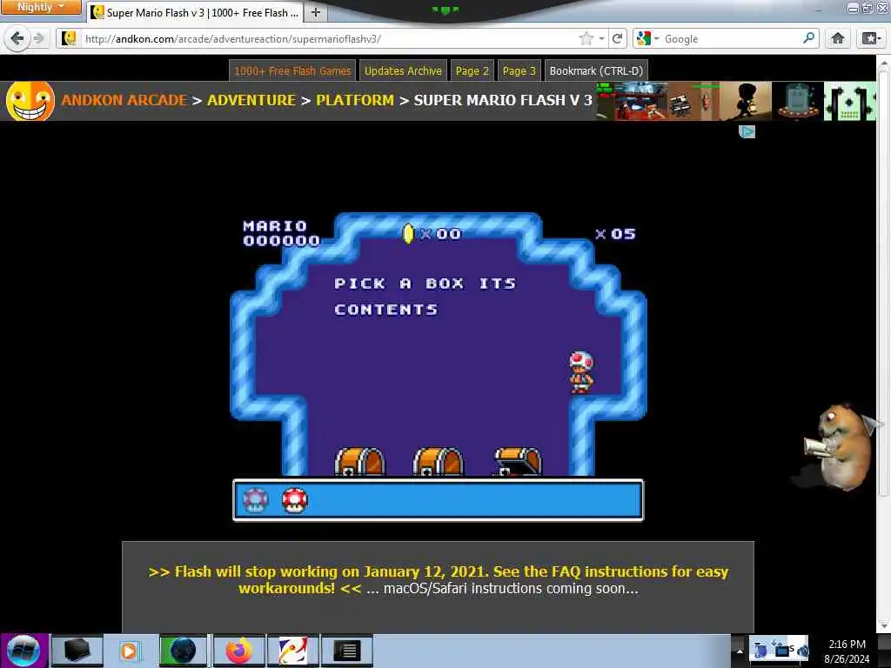891x668 pixels.
Task: Click the Flash will stop working notice
Action: pyautogui.click(x=438, y=579)
